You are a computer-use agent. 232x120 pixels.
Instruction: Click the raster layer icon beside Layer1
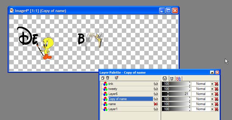click(x=105, y=109)
